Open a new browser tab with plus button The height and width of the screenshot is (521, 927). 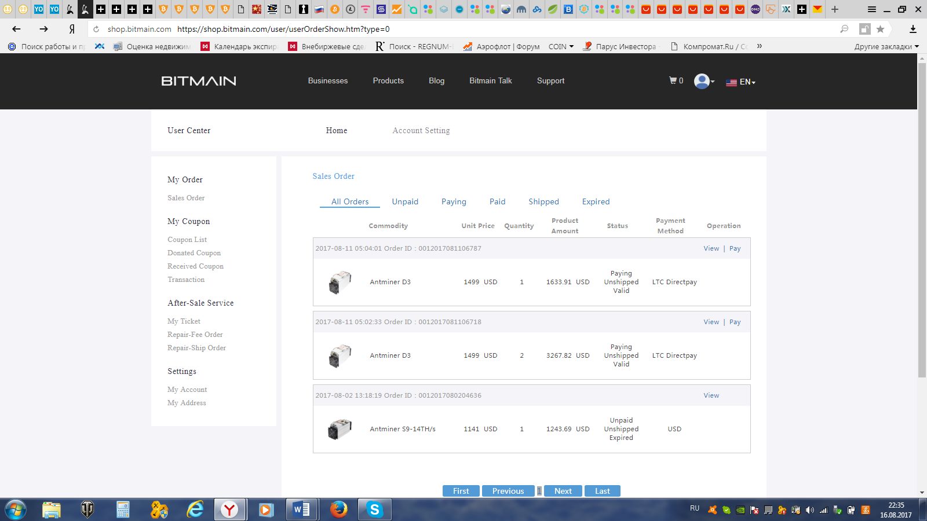[x=835, y=9]
